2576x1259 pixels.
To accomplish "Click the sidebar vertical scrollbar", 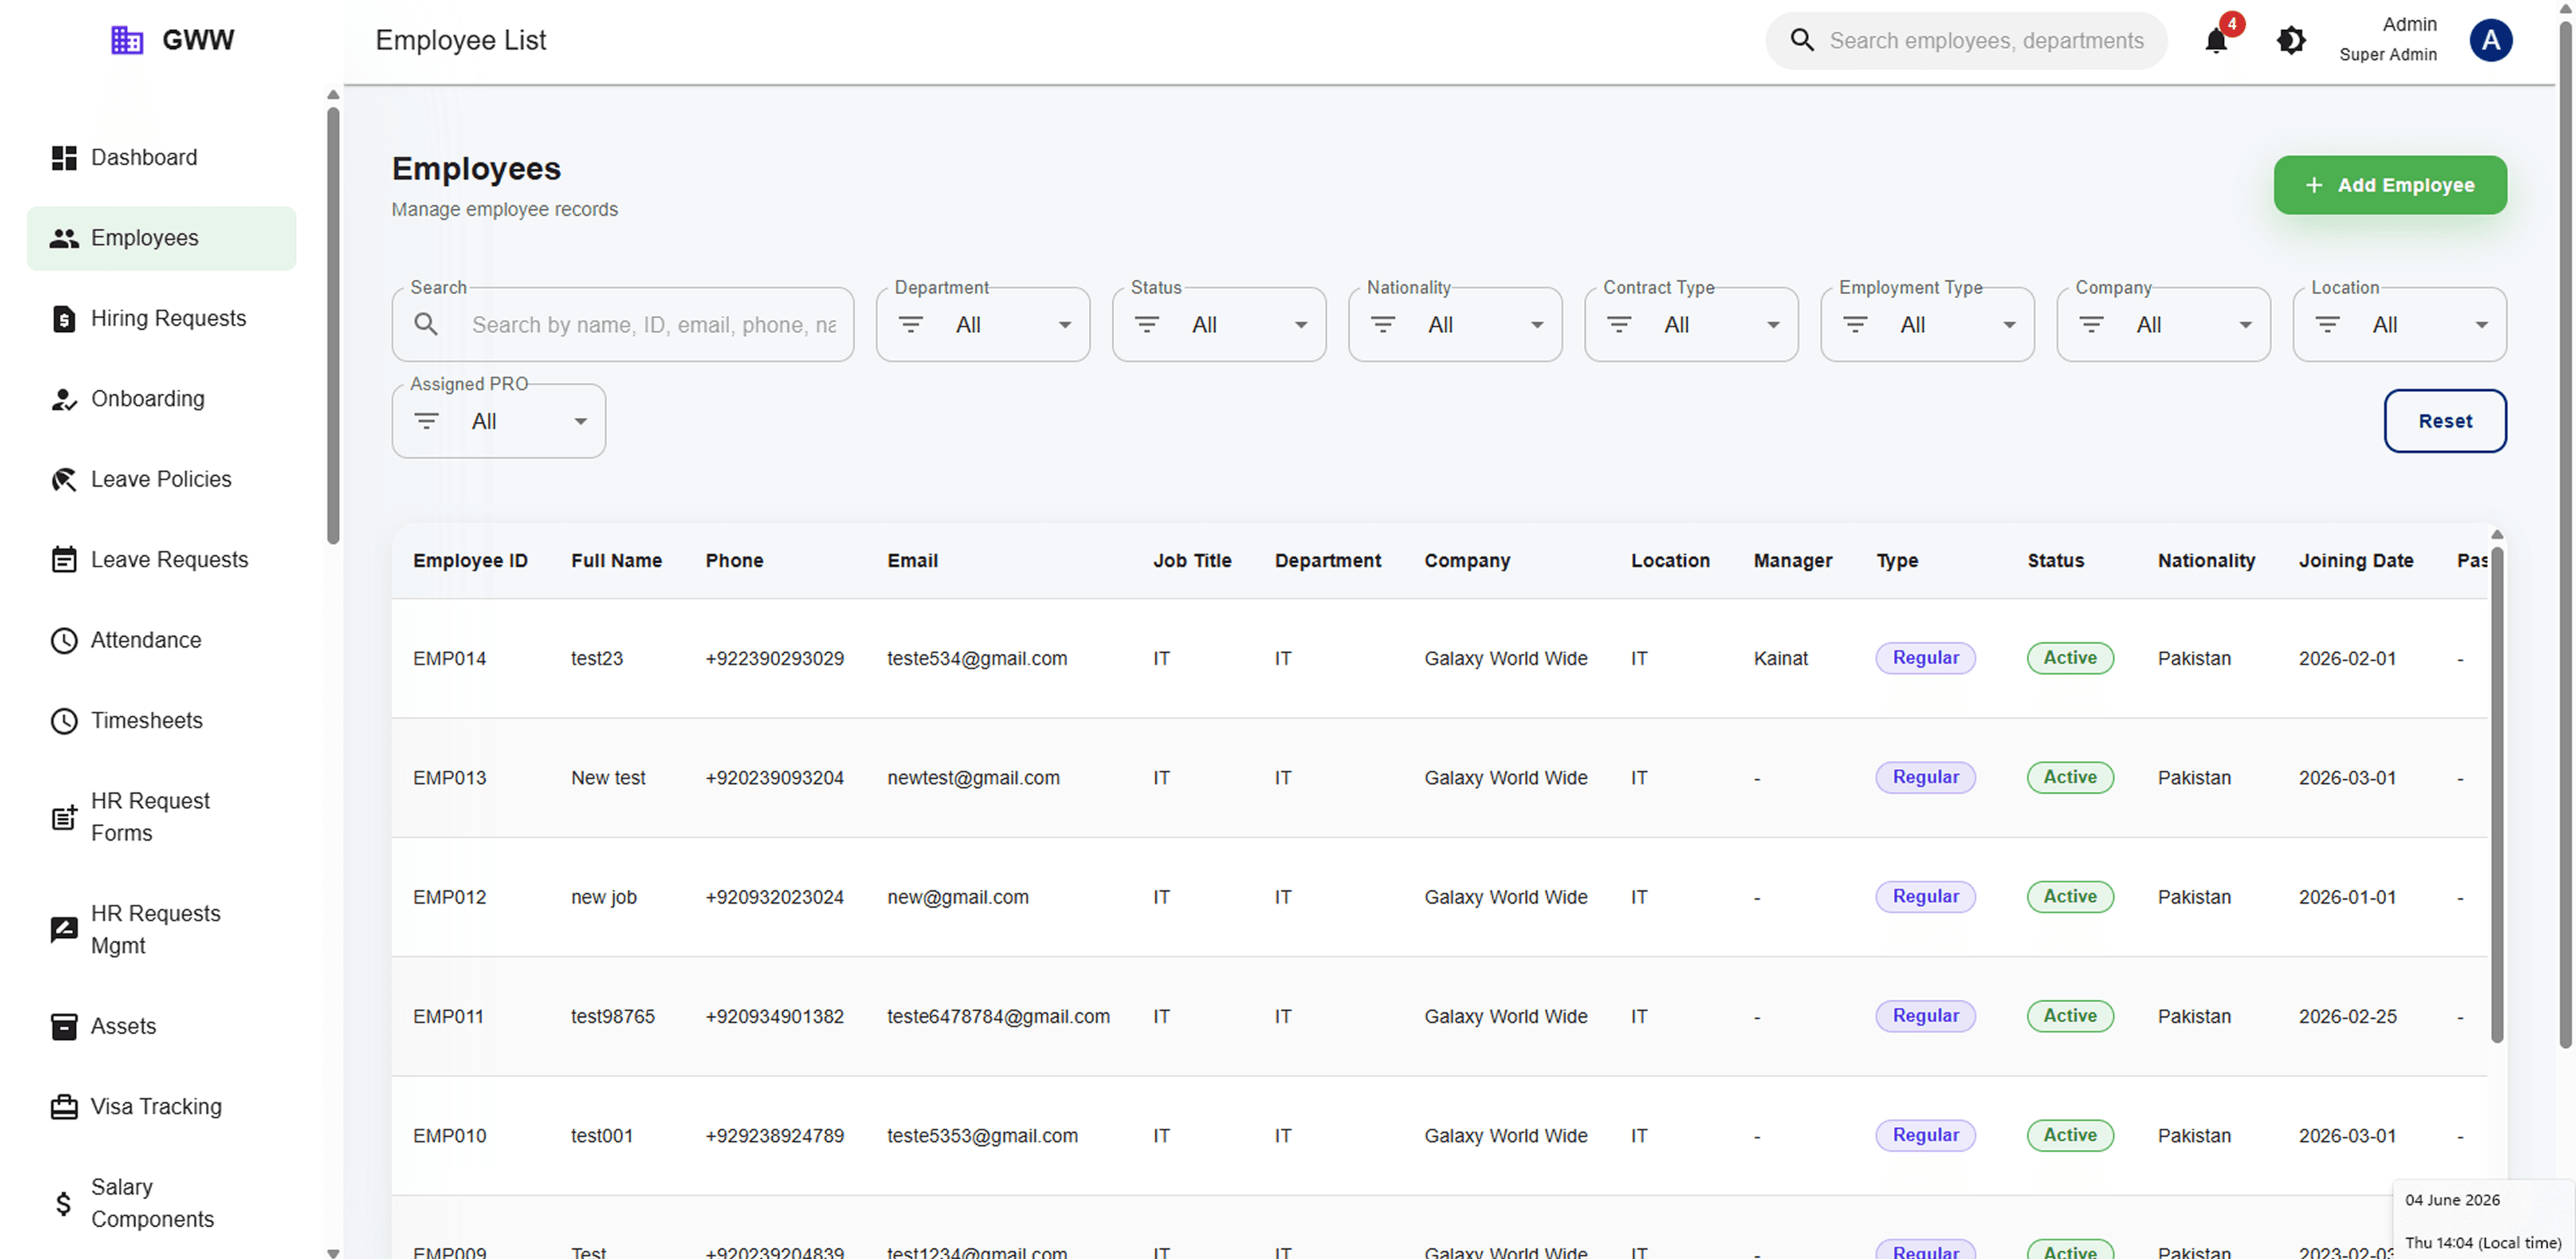I will click(x=333, y=324).
